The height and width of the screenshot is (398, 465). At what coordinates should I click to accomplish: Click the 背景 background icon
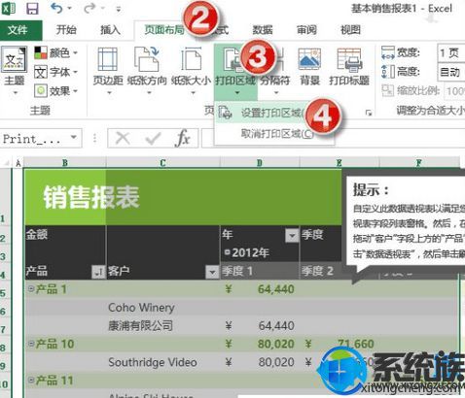(x=309, y=59)
